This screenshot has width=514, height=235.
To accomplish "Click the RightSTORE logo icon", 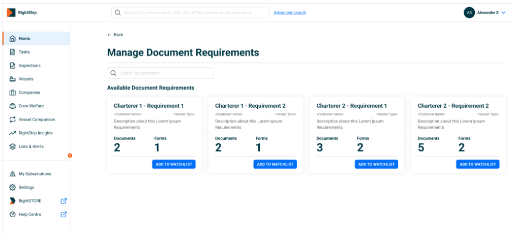I will pyautogui.click(x=13, y=200).
